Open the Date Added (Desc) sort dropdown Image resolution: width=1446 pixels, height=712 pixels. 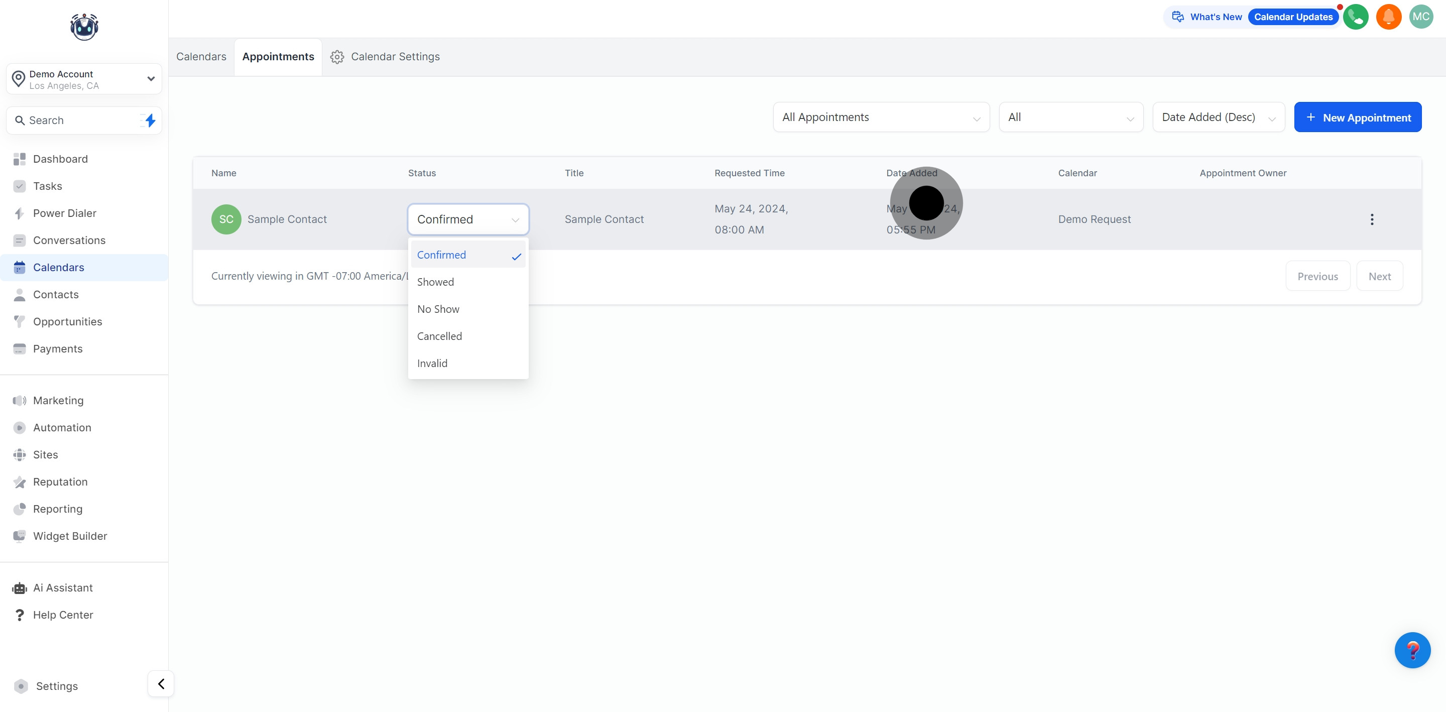click(x=1218, y=117)
